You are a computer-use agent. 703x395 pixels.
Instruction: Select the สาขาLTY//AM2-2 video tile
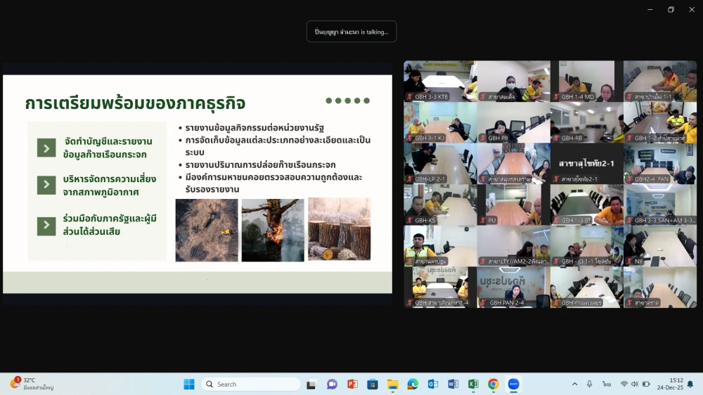(x=514, y=246)
